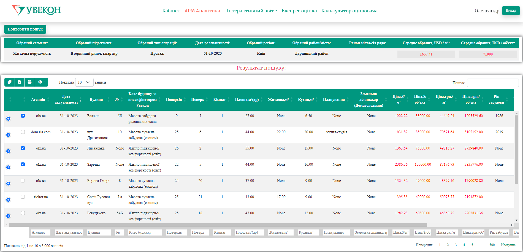Export table to Excel file icon
This screenshot has height=252, width=523.
coord(20,82)
